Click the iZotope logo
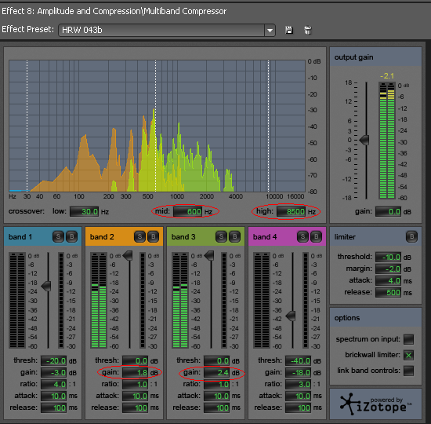This screenshot has height=424, width=431. (x=375, y=404)
